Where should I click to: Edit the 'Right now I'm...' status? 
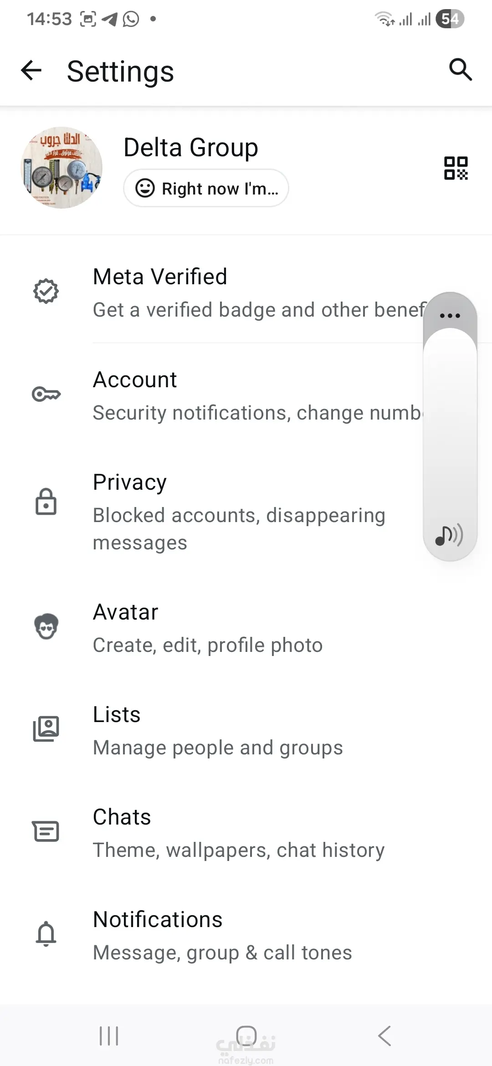click(206, 188)
